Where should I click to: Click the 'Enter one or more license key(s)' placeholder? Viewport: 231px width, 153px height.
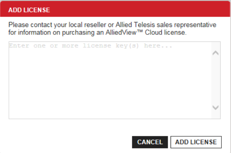point(90,46)
